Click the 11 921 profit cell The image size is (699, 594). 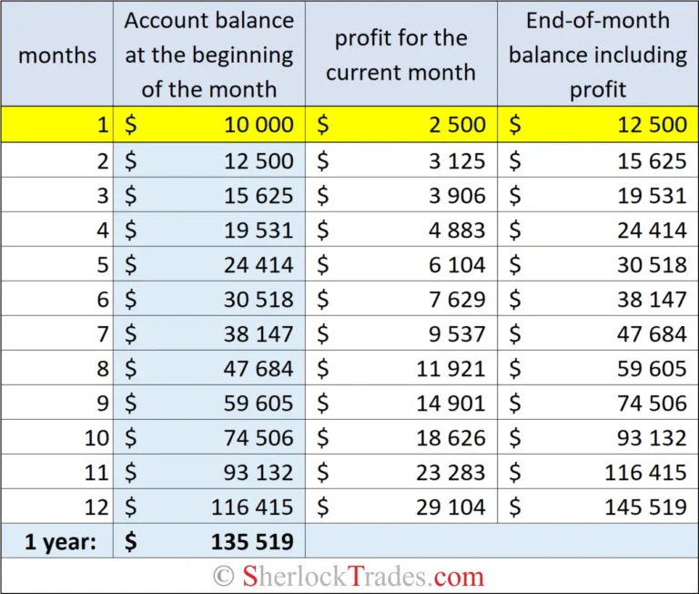400,369
